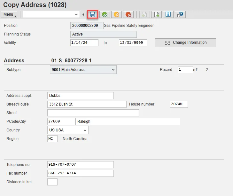This screenshot has width=233, height=196.
Task: Click the Position number 200000002309 field
Action: (87, 26)
